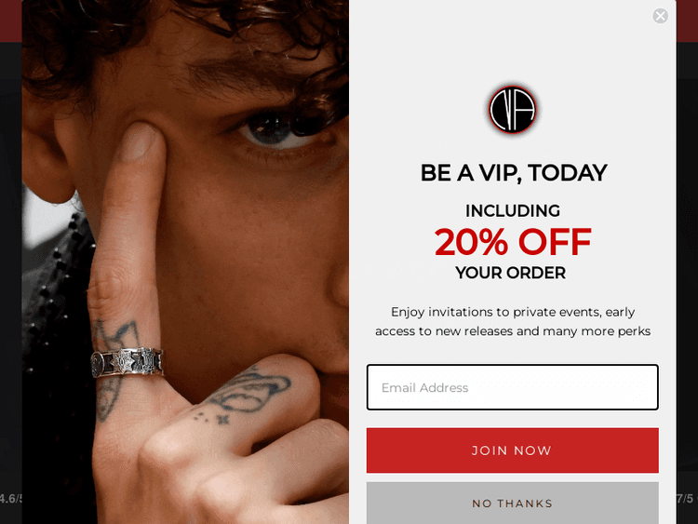The height and width of the screenshot is (524, 698).
Task: Click the red banner strip right of popup
Action: (687, 20)
